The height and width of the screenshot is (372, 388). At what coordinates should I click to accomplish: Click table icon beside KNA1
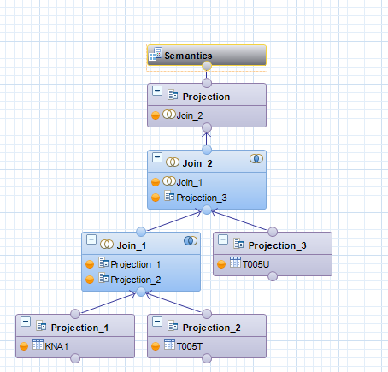[38, 345]
